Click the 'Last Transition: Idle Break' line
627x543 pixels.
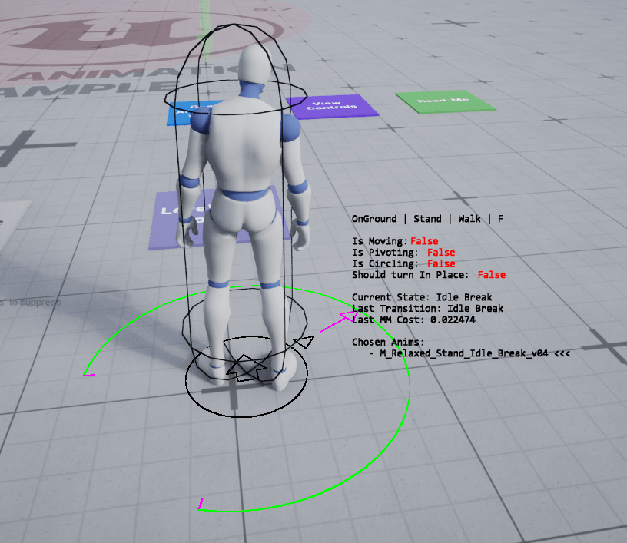pyautogui.click(x=427, y=309)
